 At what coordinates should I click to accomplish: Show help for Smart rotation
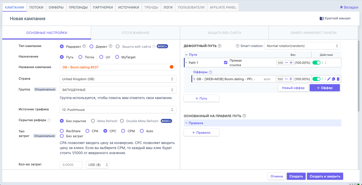coord(237,46)
